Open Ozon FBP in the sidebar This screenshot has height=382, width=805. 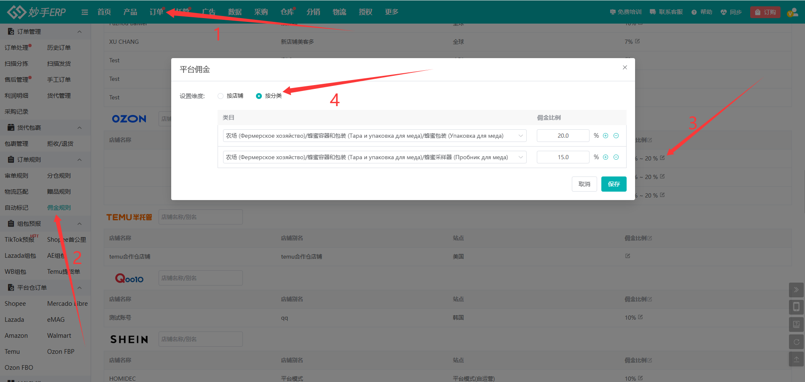click(61, 352)
